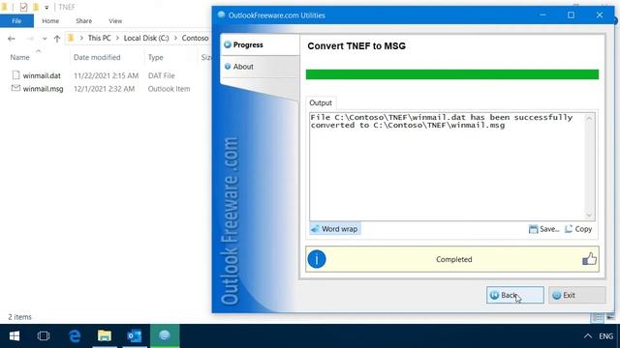Screen dimensions: 620x348
Task: Click Local Disk (C:) in breadcrumb
Action: tap(146, 38)
